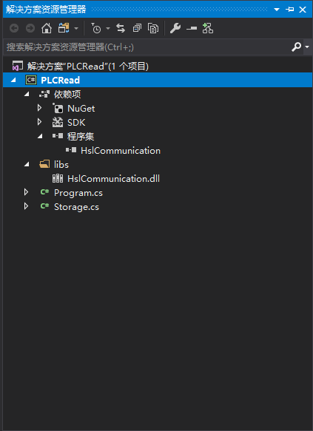Image resolution: width=313 pixels, height=431 pixels.
Task: Open the window position dropdown arrow in title bar
Action: click(277, 10)
